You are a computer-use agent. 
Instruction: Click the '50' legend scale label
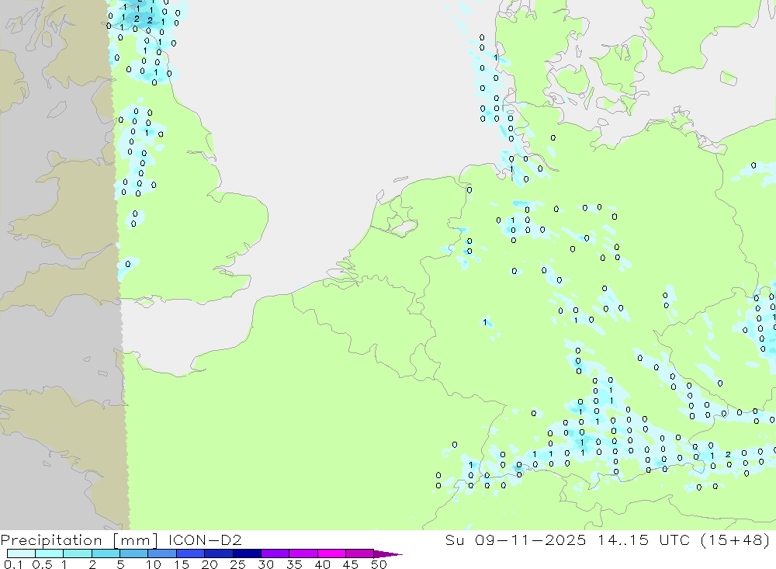(x=379, y=564)
